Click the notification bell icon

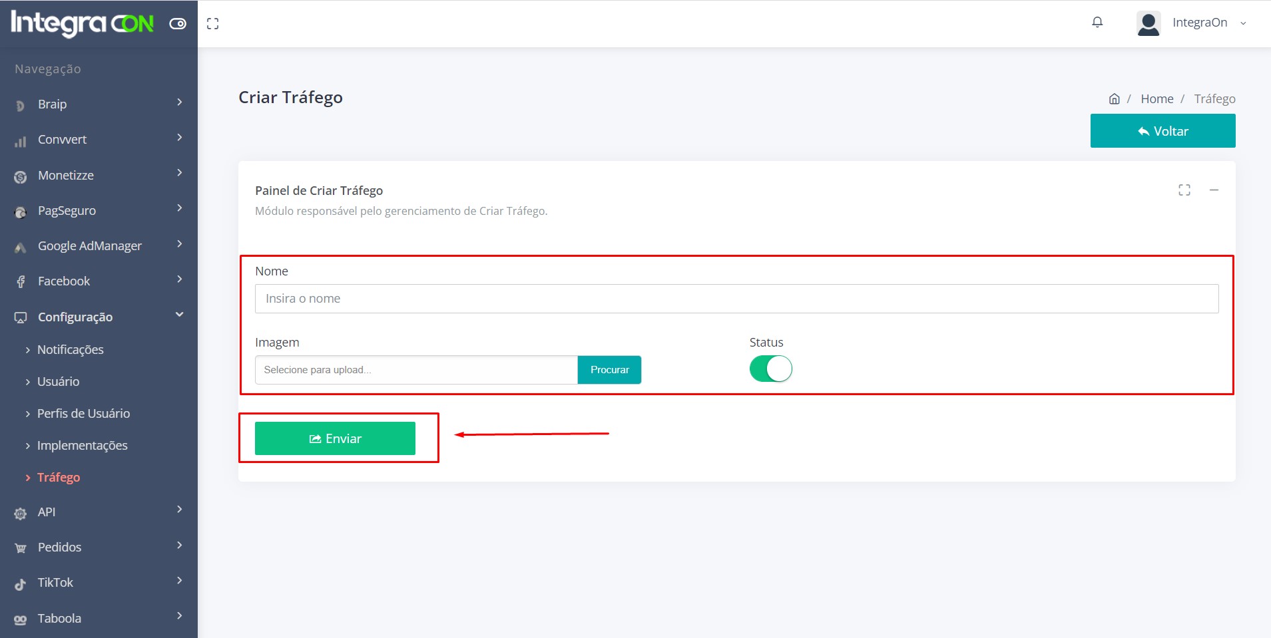tap(1097, 23)
